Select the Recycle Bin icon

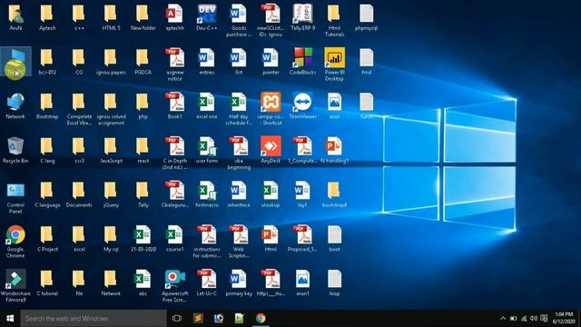(15, 150)
